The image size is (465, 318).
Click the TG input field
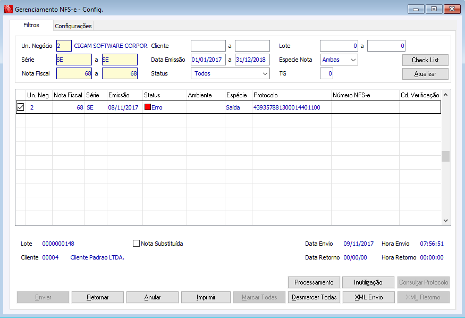pos(326,73)
